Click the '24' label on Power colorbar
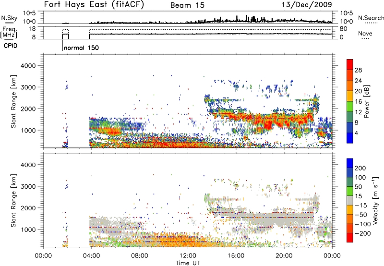Screen dimensions: 384x266 358,81
